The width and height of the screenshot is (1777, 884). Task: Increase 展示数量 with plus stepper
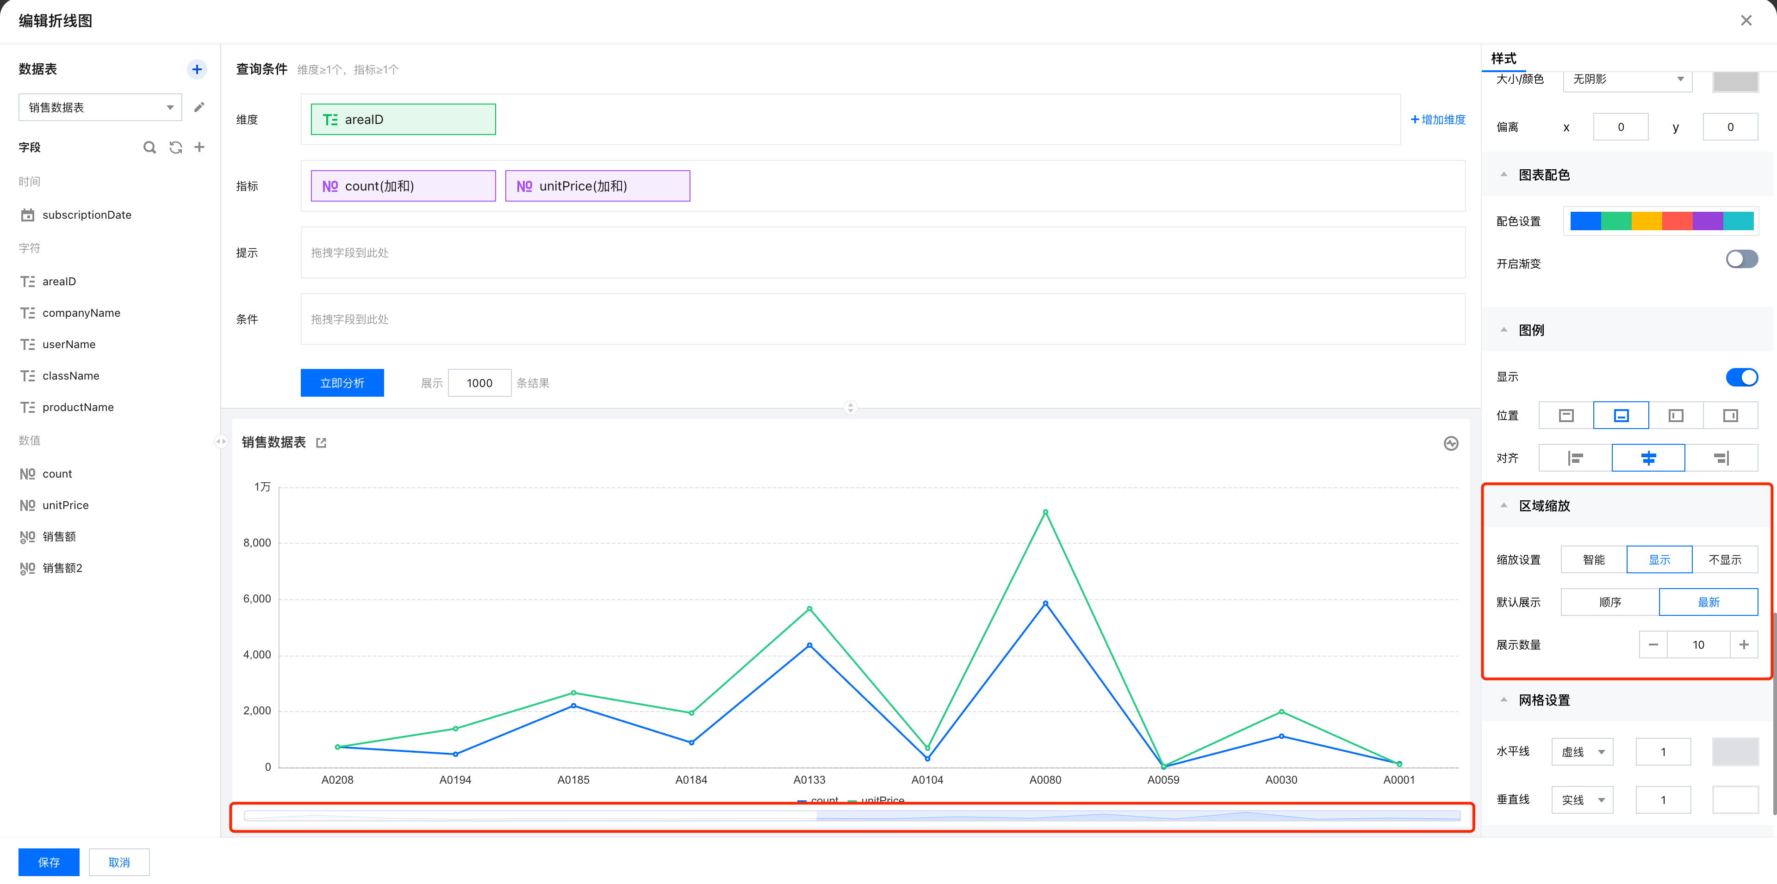1744,644
